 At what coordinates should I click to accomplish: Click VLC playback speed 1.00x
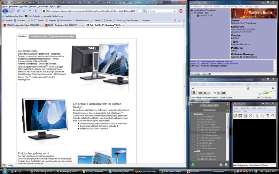point(257,97)
